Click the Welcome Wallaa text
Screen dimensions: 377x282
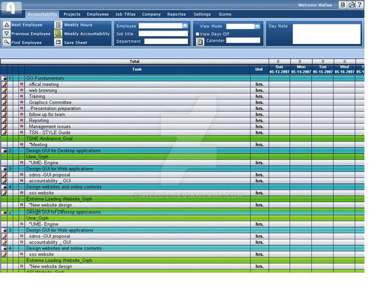pos(315,5)
